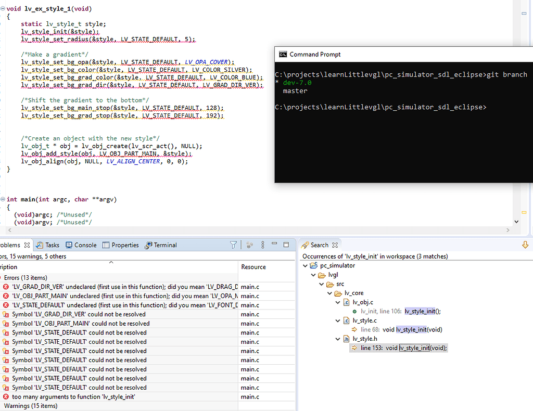Collapse the lv_obj.c file node
Image resolution: width=533 pixels, height=411 pixels.
click(338, 302)
